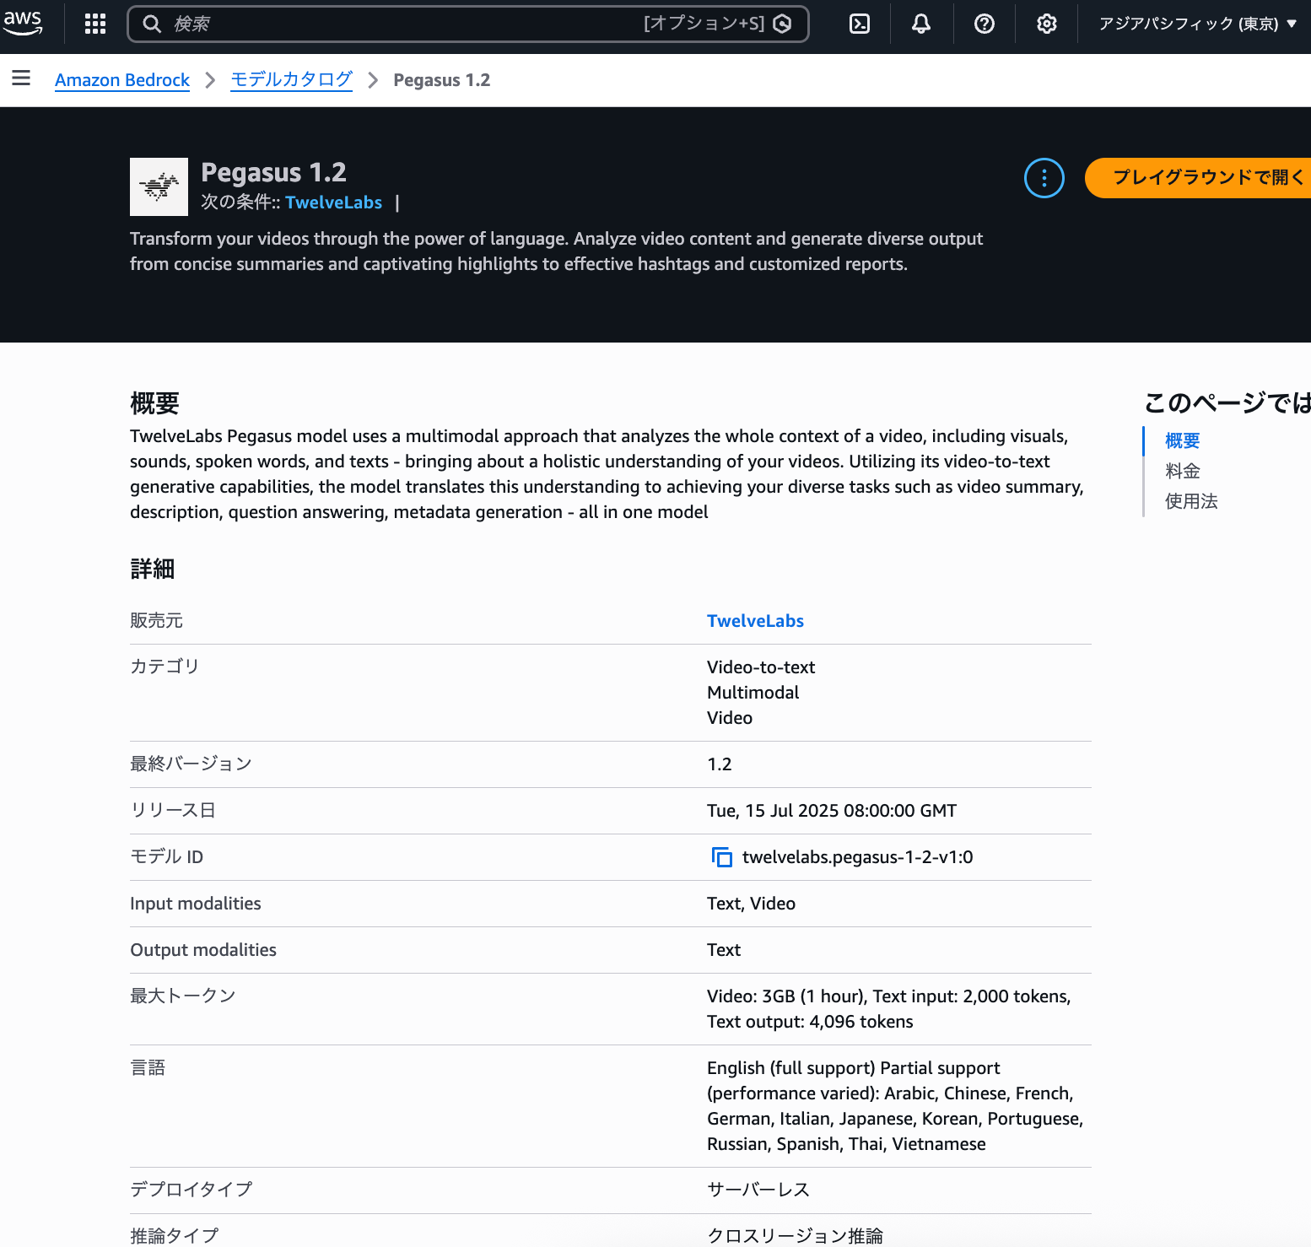Screen dimensions: 1311x1247
Task: Open the TwelveLabs vendor link in 販売元
Action: pos(755,620)
